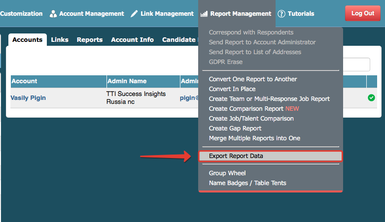Choose Convert One Report to Another
Viewport: 385px width, 222px height.
pyautogui.click(x=253, y=79)
